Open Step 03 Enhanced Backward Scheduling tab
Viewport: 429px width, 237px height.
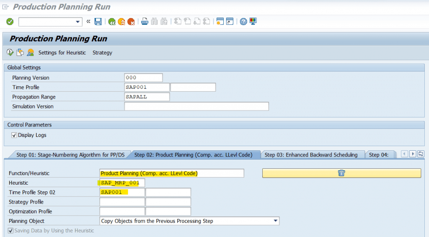click(311, 155)
